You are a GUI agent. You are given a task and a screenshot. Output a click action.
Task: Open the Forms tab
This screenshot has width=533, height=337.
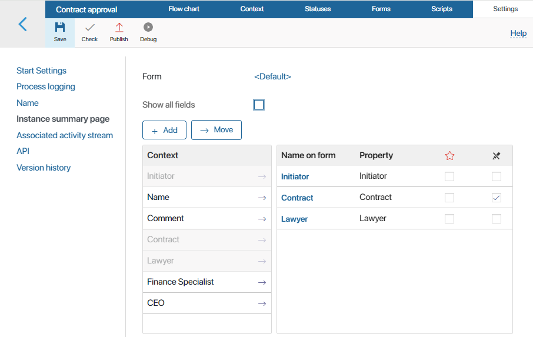pyautogui.click(x=381, y=9)
